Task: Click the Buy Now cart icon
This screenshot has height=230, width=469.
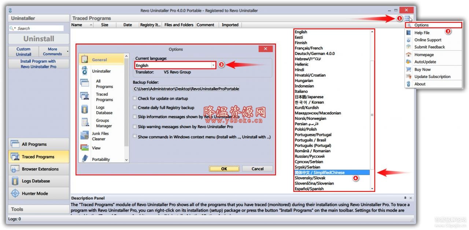Action: pyautogui.click(x=409, y=69)
